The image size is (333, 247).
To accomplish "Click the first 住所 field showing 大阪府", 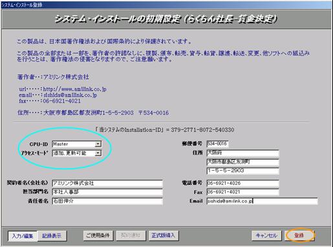I will [242, 153].
